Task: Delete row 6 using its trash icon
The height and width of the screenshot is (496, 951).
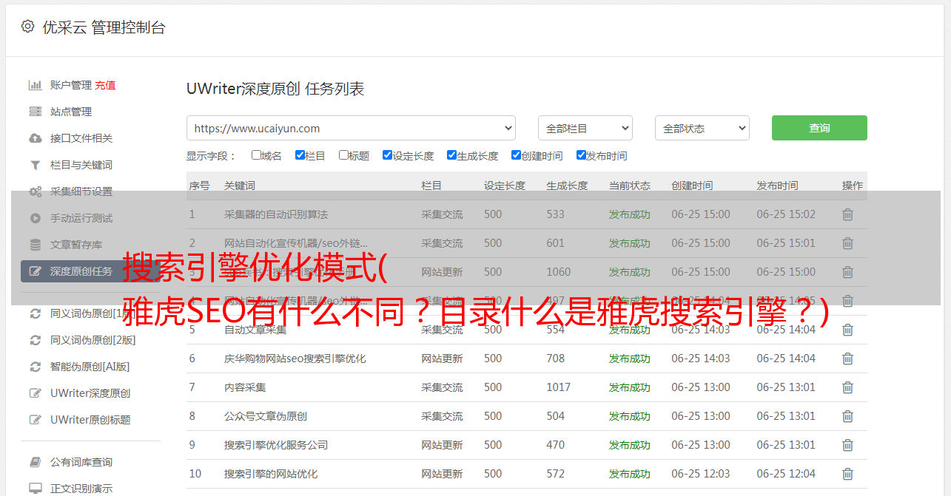Action: 847,359
